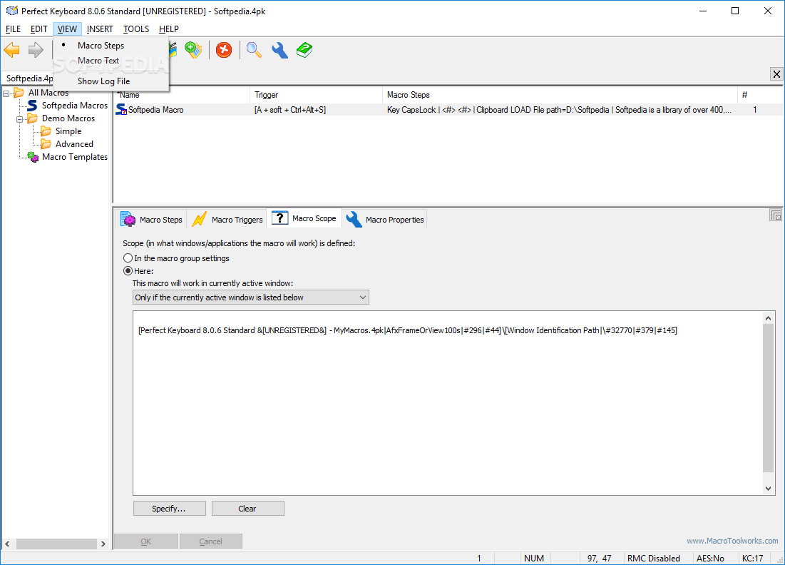Click the gray forward arrow toolbar icon
The width and height of the screenshot is (785, 565).
36,50
